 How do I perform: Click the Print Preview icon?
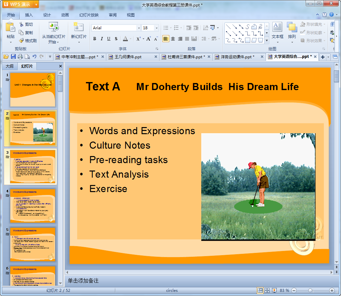[27, 57]
